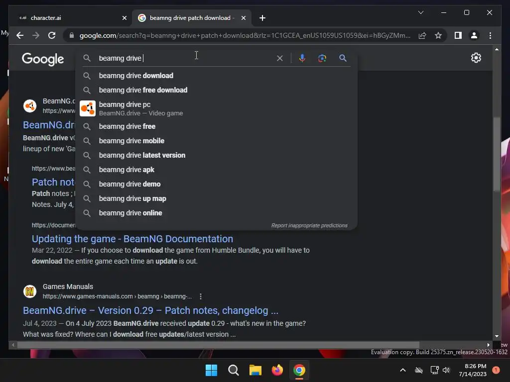Open the BeamNG.drive top result title
The width and height of the screenshot is (510, 382).
[x=49, y=125]
